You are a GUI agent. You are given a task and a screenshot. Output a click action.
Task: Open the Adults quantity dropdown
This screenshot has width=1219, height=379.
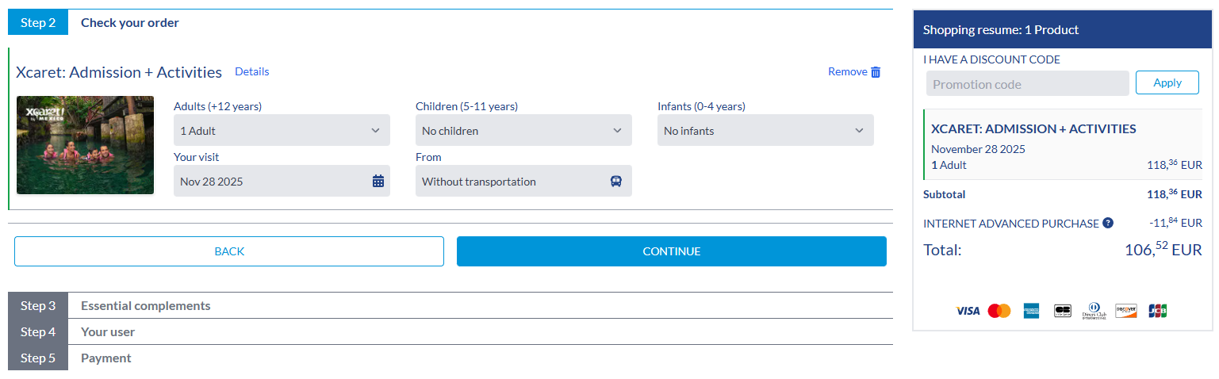tap(282, 131)
